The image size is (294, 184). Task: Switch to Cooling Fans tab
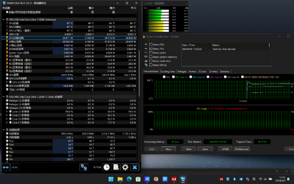pyautogui.click(x=168, y=72)
